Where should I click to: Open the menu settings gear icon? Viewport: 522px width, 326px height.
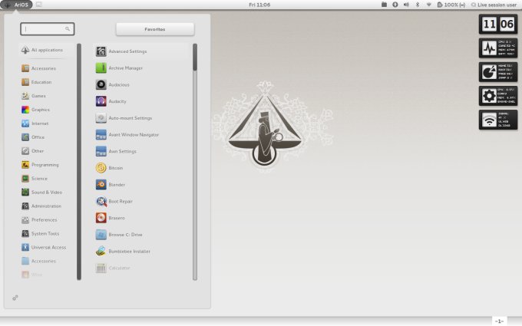(x=15, y=298)
